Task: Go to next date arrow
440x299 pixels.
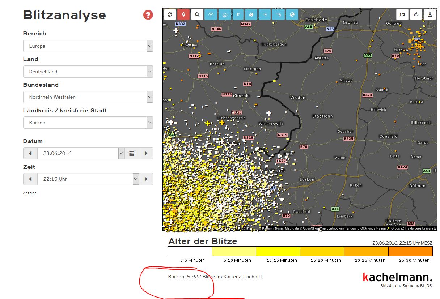Action: tap(146, 153)
